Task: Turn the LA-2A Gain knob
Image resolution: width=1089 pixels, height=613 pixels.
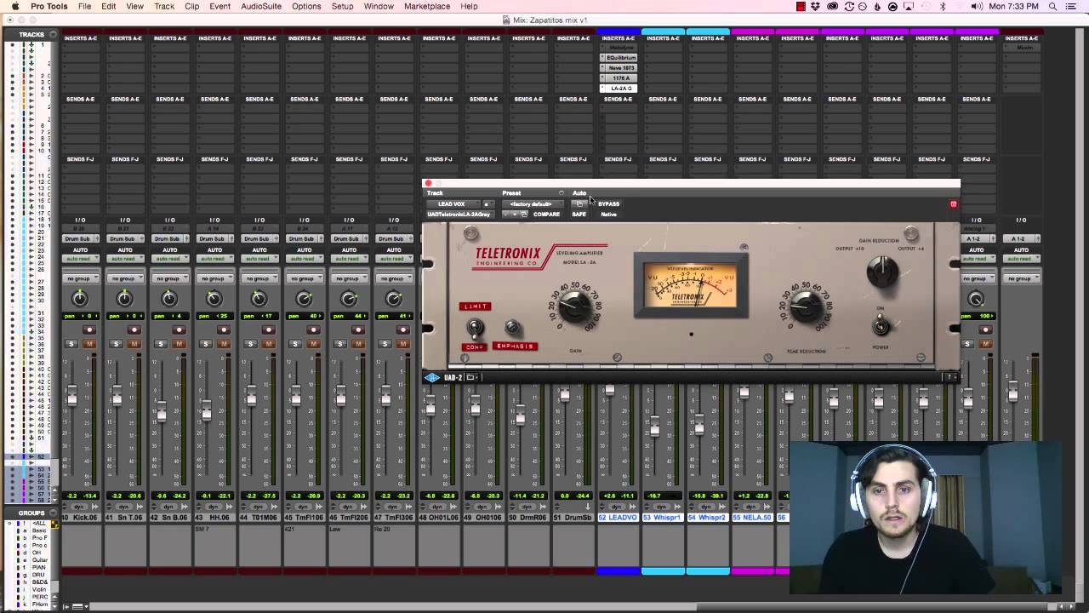Action: point(575,306)
